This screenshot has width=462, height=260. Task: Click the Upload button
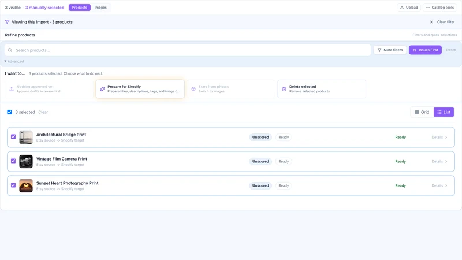(409, 8)
